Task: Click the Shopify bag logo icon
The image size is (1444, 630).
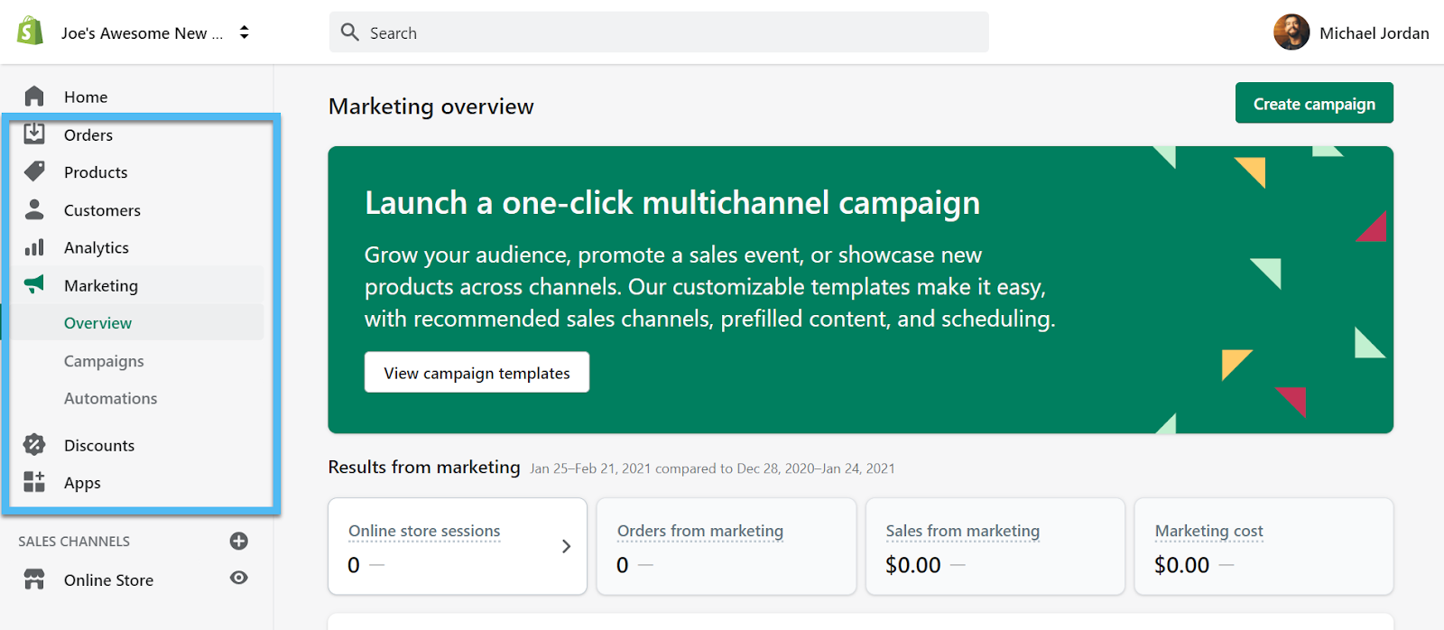Action: pyautogui.click(x=30, y=32)
